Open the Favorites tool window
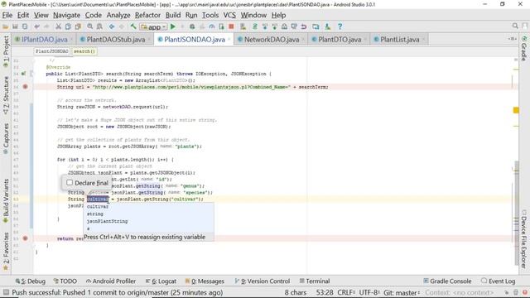Screen dimensions: 530x298 (6, 251)
